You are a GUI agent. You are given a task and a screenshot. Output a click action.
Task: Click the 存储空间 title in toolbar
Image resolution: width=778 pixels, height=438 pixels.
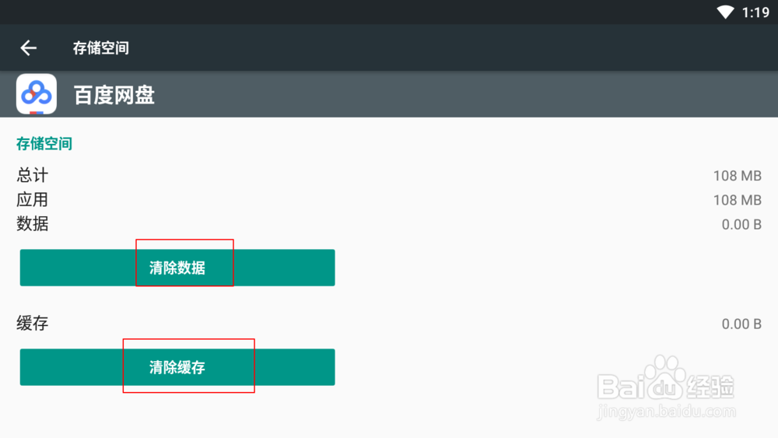point(100,48)
